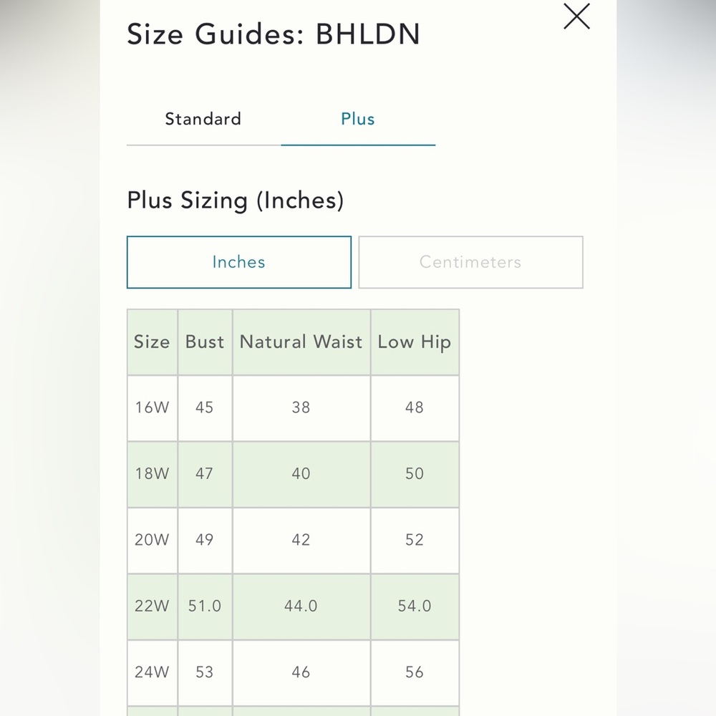Click the Natural Waist column header
This screenshot has height=716, width=716.
(301, 342)
